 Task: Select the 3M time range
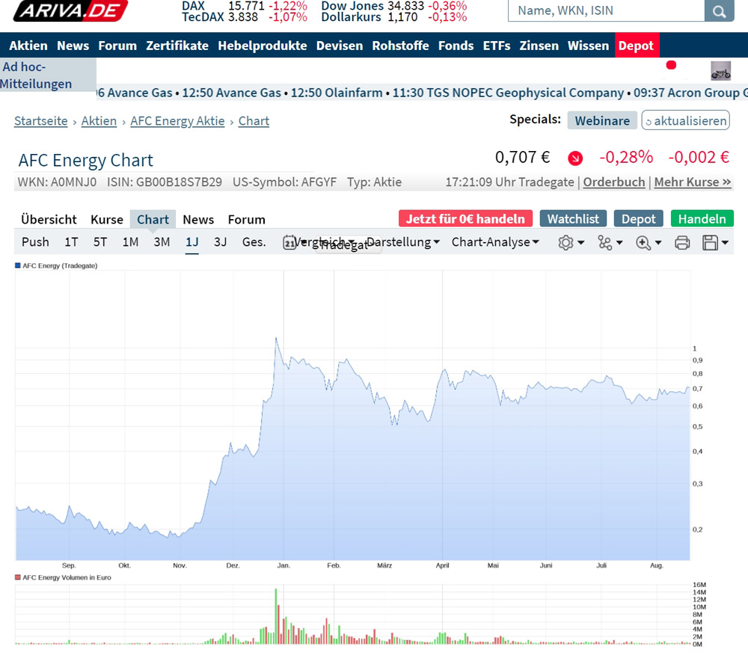pyautogui.click(x=162, y=242)
